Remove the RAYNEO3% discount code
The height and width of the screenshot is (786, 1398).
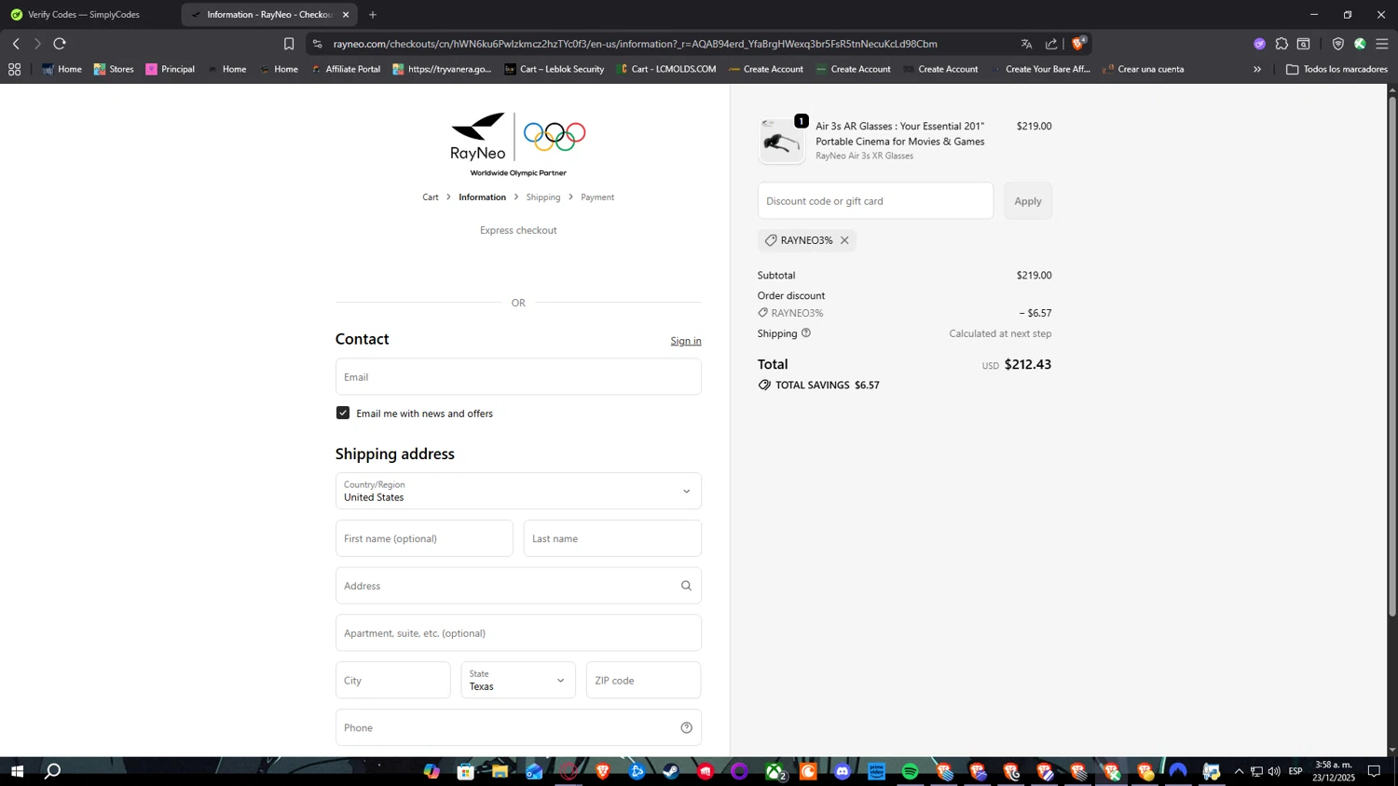(x=844, y=240)
